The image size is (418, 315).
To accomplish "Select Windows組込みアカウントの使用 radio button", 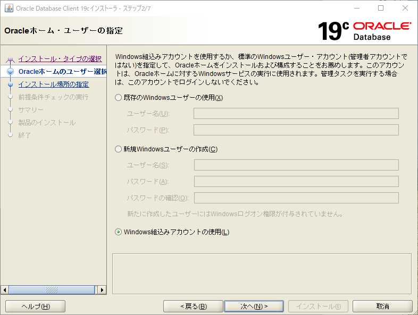I will (x=119, y=232).
